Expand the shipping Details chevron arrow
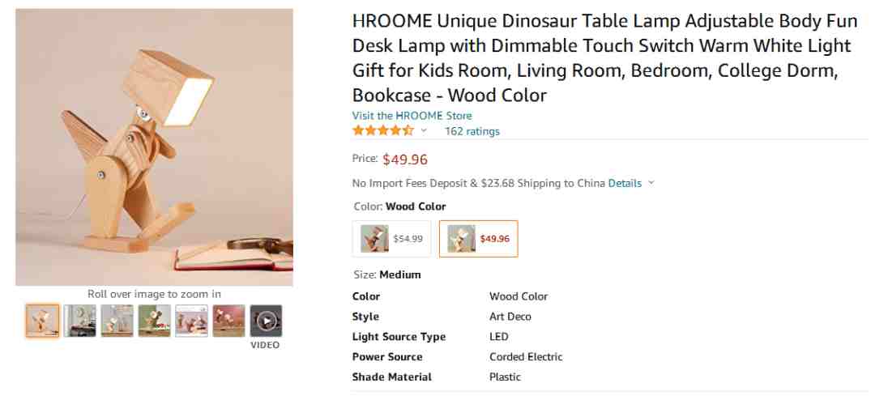This screenshot has width=875, height=400. 651,183
